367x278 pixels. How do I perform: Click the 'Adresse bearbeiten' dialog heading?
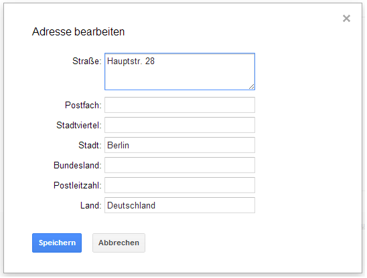(78, 32)
